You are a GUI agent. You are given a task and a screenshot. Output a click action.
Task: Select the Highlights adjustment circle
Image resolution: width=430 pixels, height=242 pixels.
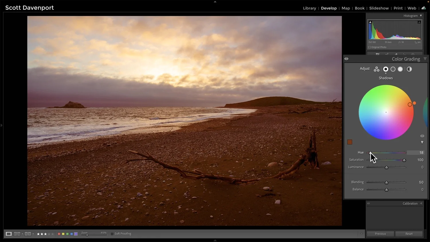click(400, 69)
